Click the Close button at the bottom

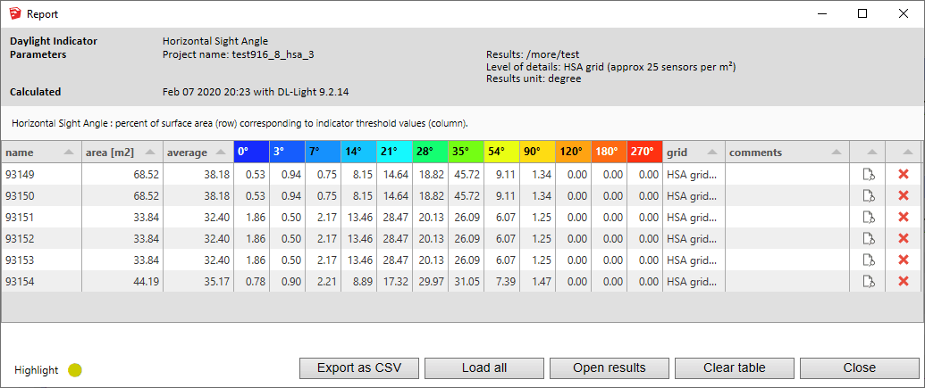coord(860,368)
